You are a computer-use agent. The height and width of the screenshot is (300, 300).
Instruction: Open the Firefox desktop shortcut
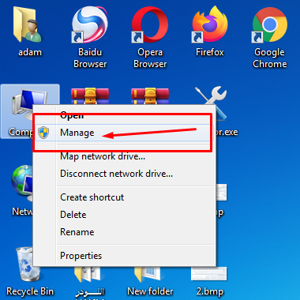tap(210, 24)
